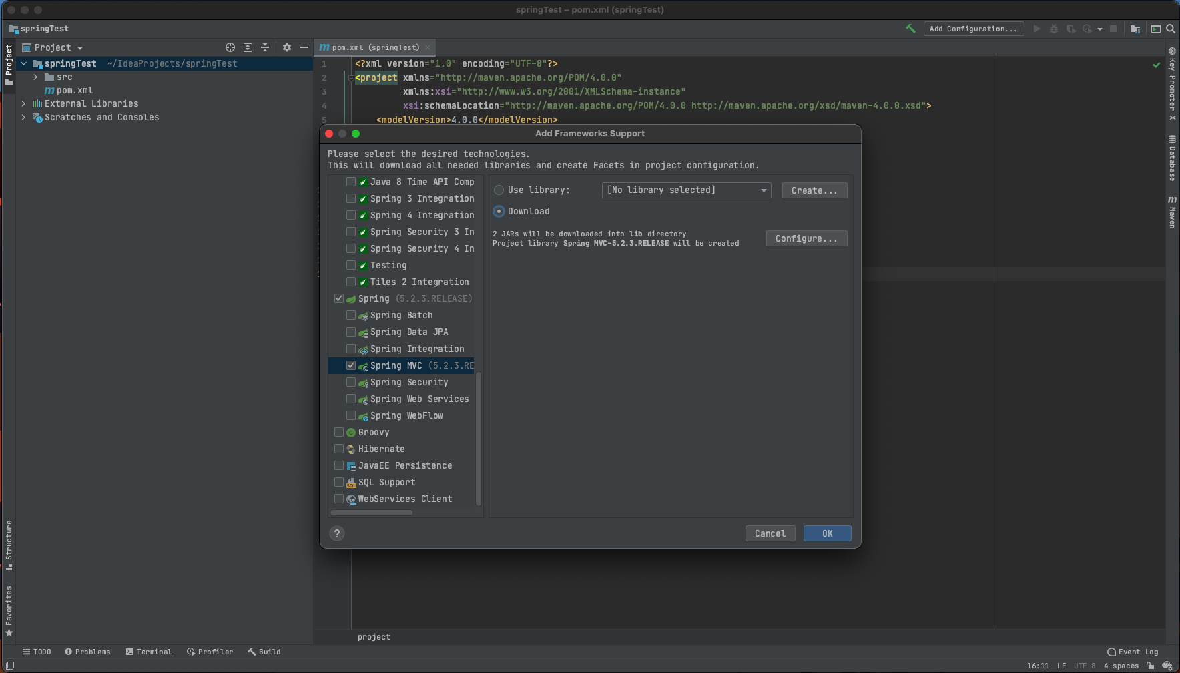Select the Use library radio button
The height and width of the screenshot is (673, 1180).
[499, 190]
